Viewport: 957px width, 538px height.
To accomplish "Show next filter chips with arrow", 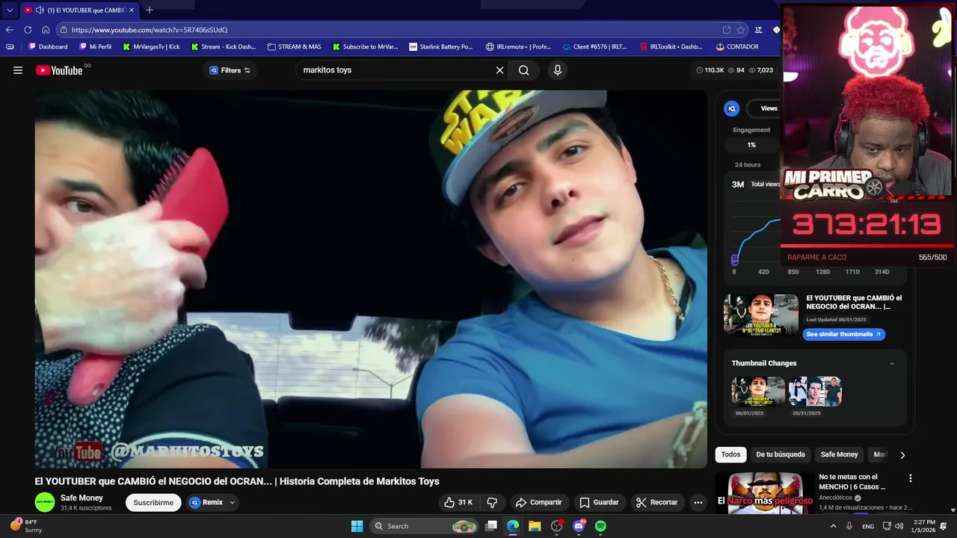I will pyautogui.click(x=902, y=454).
